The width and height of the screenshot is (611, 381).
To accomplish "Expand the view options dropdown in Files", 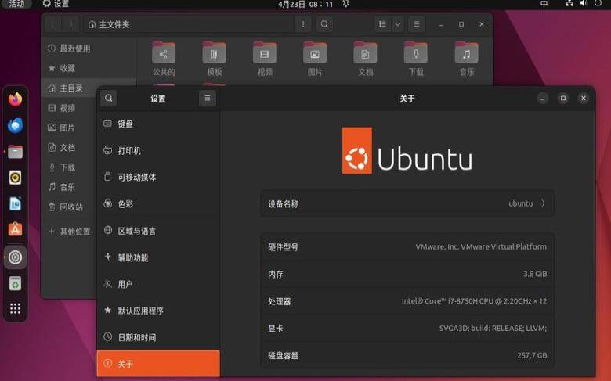I will 398,24.
